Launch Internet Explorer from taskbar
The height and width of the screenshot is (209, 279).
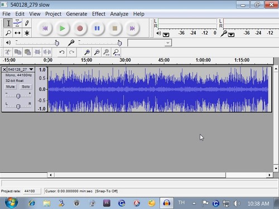32,203
